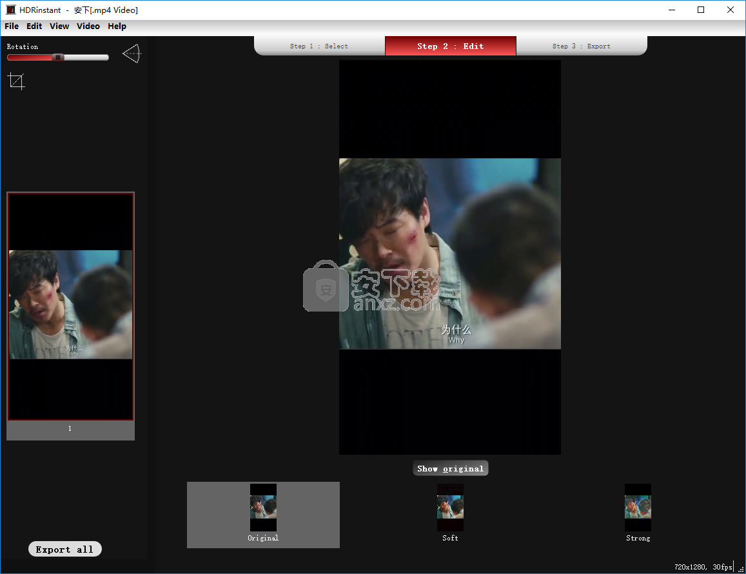Open the Edit menu
Screen dimensions: 746x574
34,26
